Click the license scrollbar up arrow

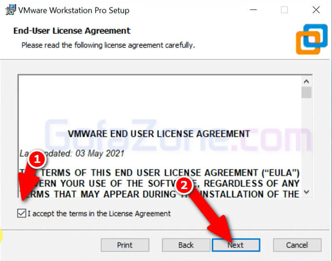coord(306,81)
